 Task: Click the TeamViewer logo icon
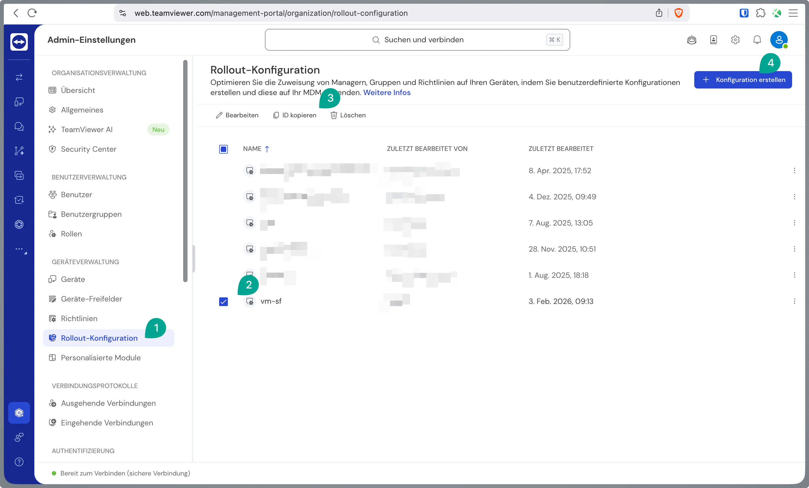(19, 42)
